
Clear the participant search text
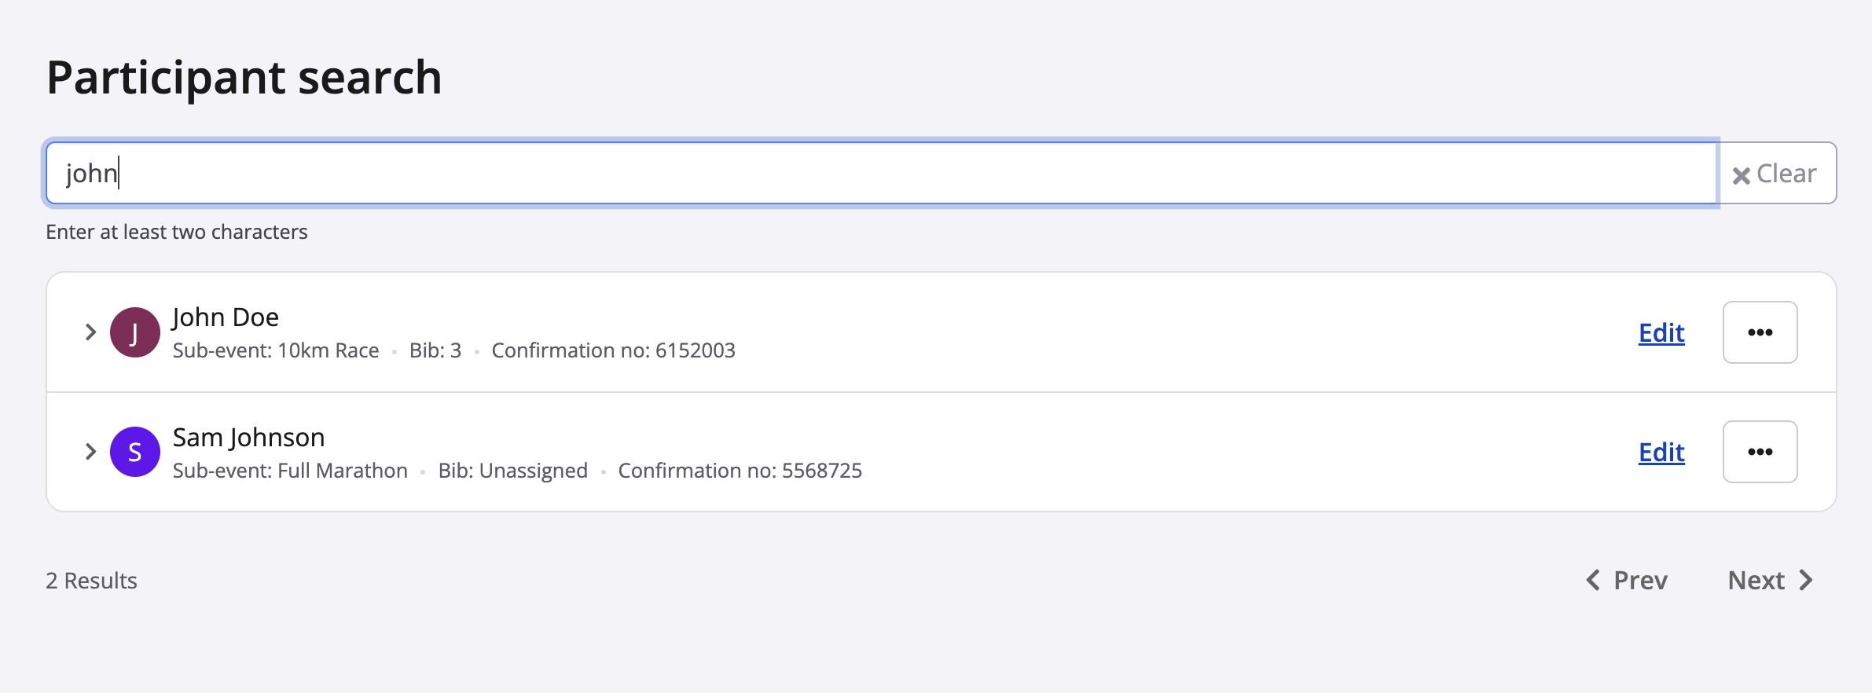click(x=1775, y=174)
